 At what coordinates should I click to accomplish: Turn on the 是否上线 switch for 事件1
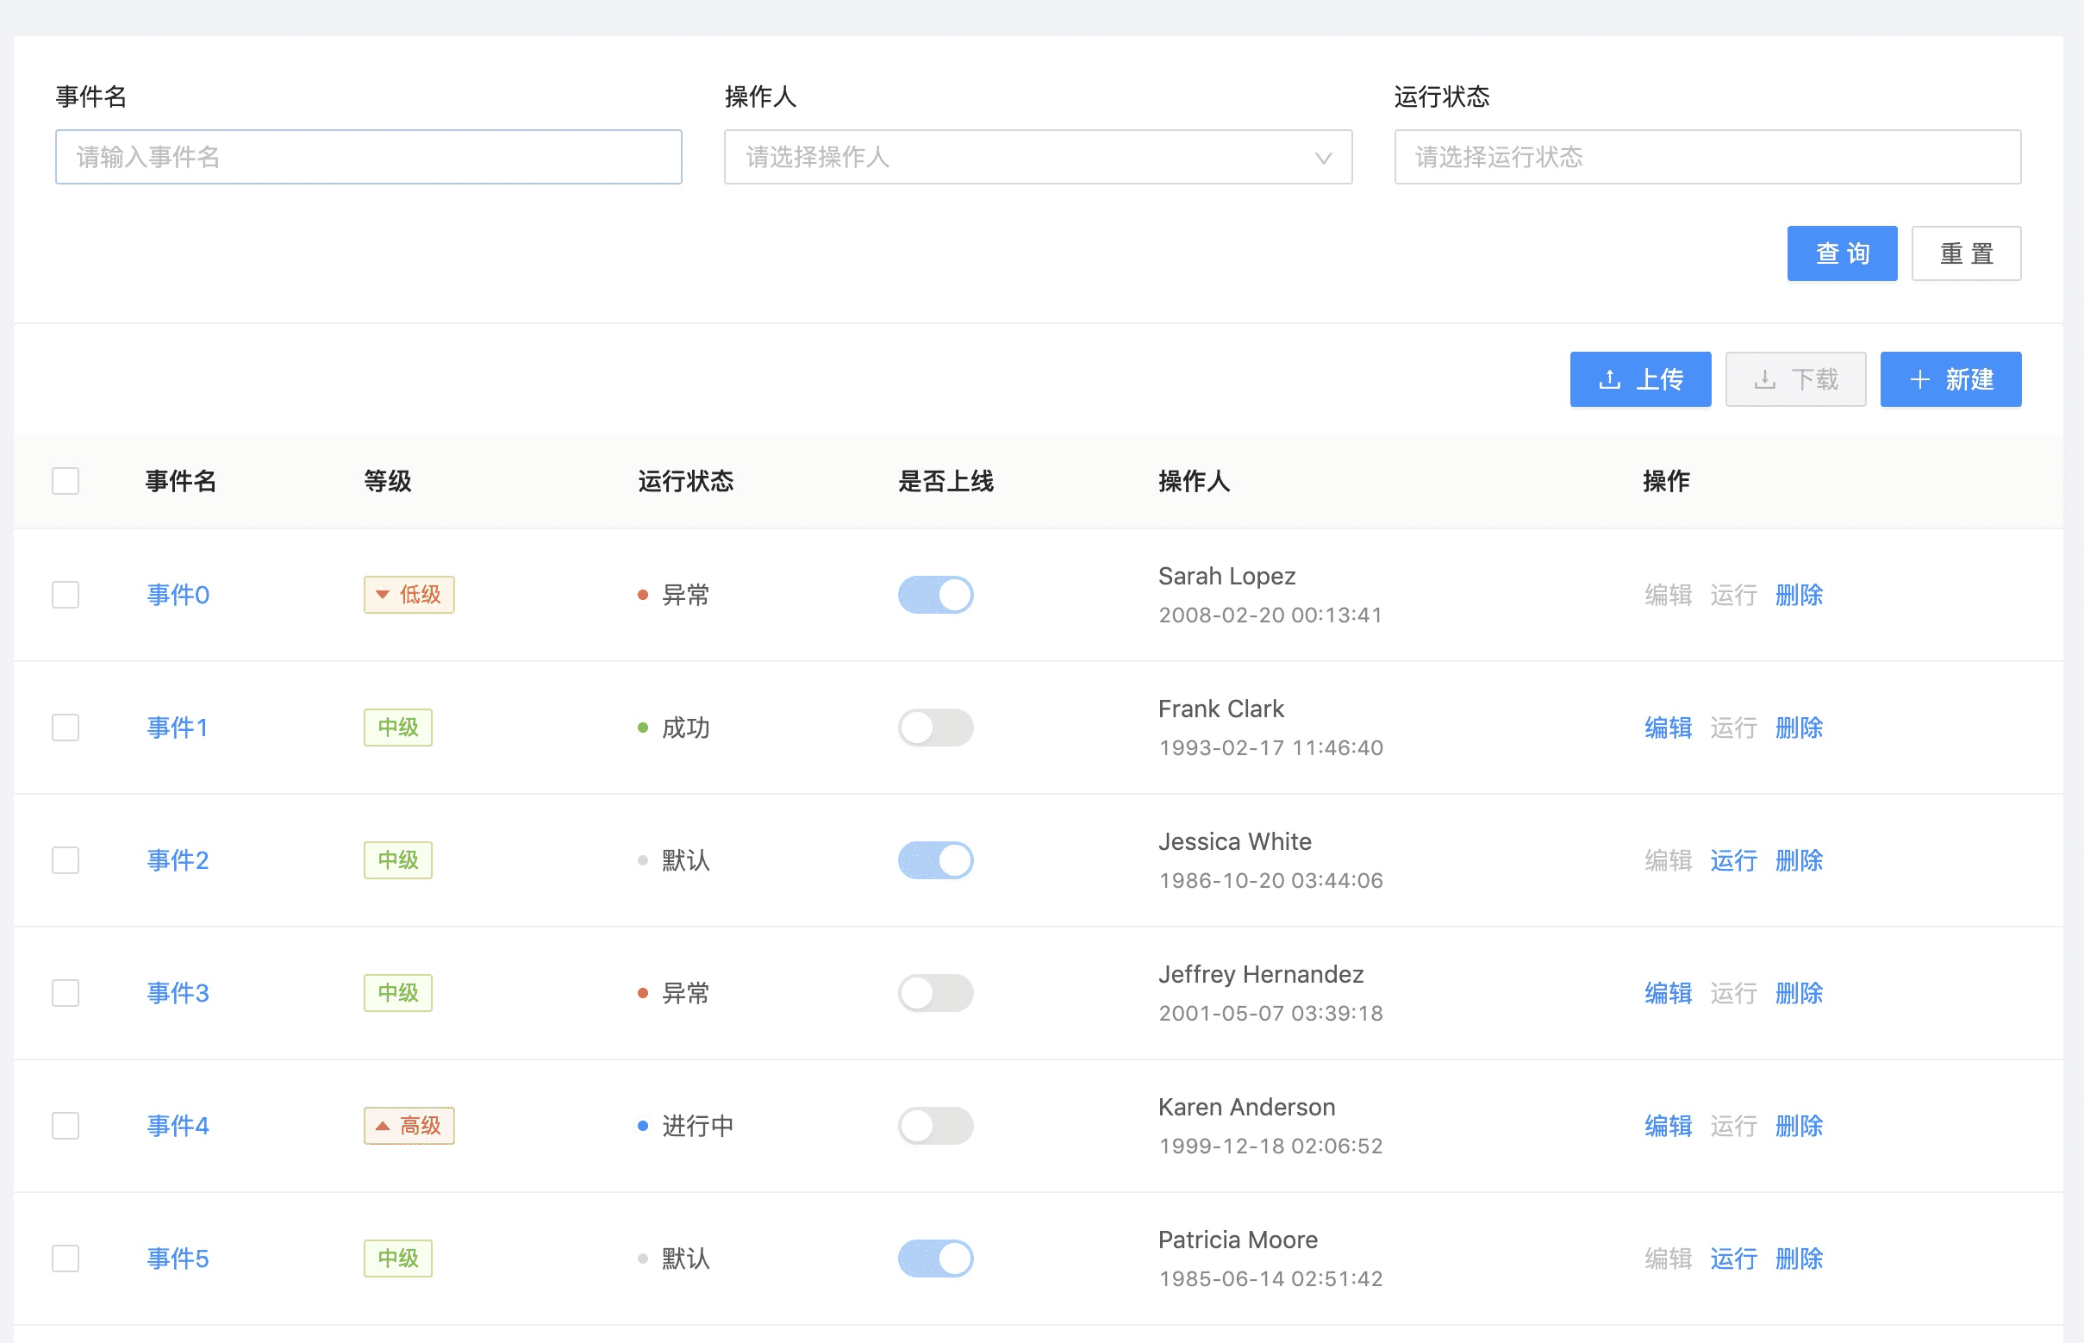click(936, 728)
